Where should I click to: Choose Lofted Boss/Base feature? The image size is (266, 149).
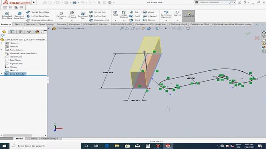[38, 16]
